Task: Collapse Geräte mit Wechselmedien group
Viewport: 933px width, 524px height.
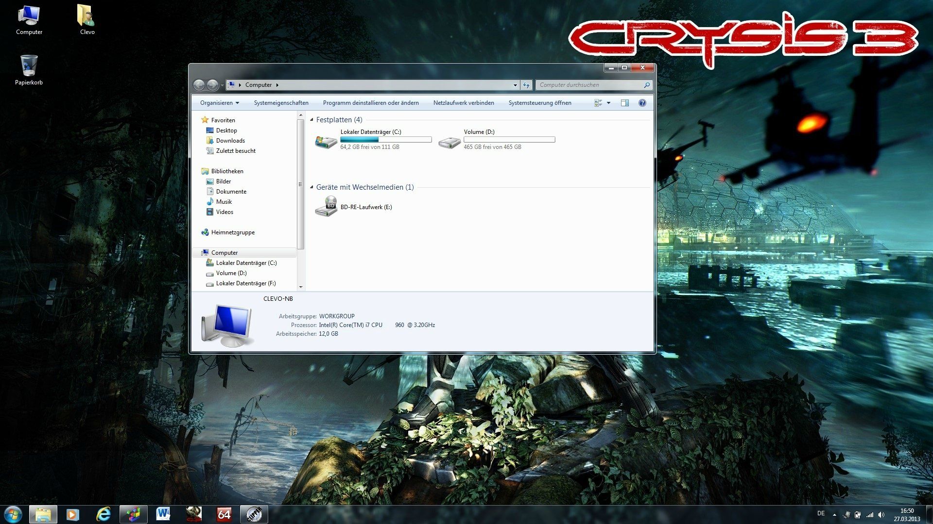Action: click(x=312, y=187)
